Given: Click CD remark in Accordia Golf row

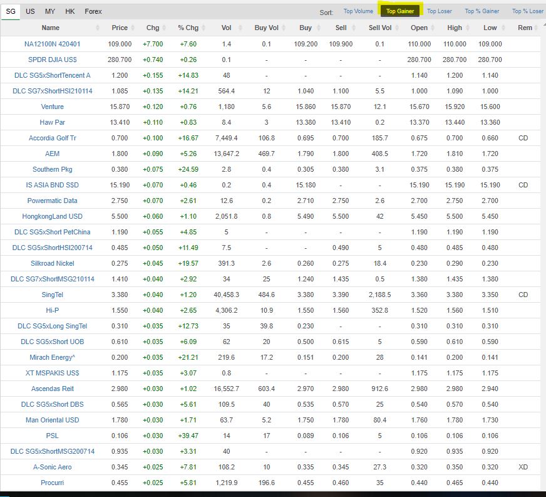Looking at the screenshot, I should (x=523, y=139).
